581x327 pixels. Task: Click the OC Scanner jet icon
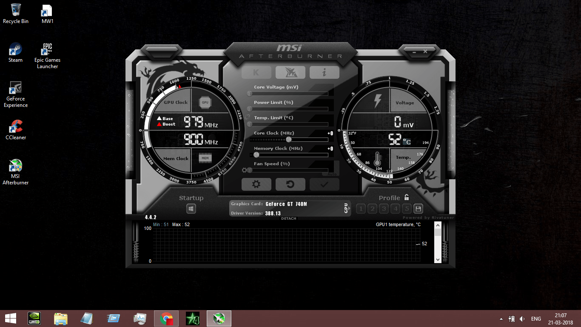290,73
